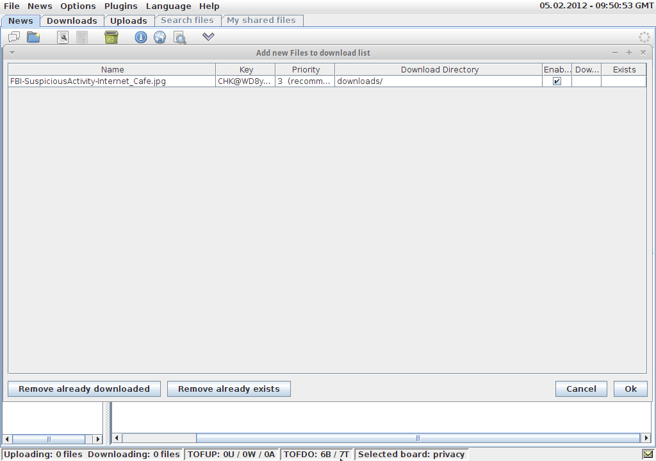Click the globe icon in toolbar

pos(160,37)
